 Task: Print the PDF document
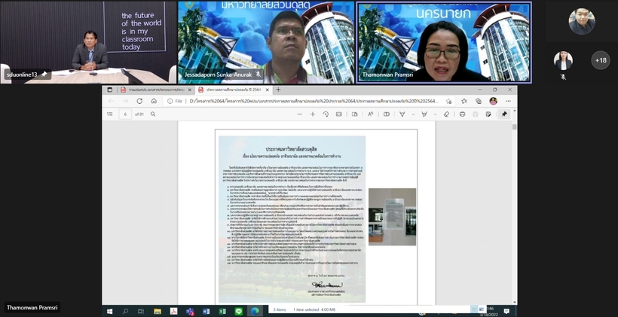point(462,114)
